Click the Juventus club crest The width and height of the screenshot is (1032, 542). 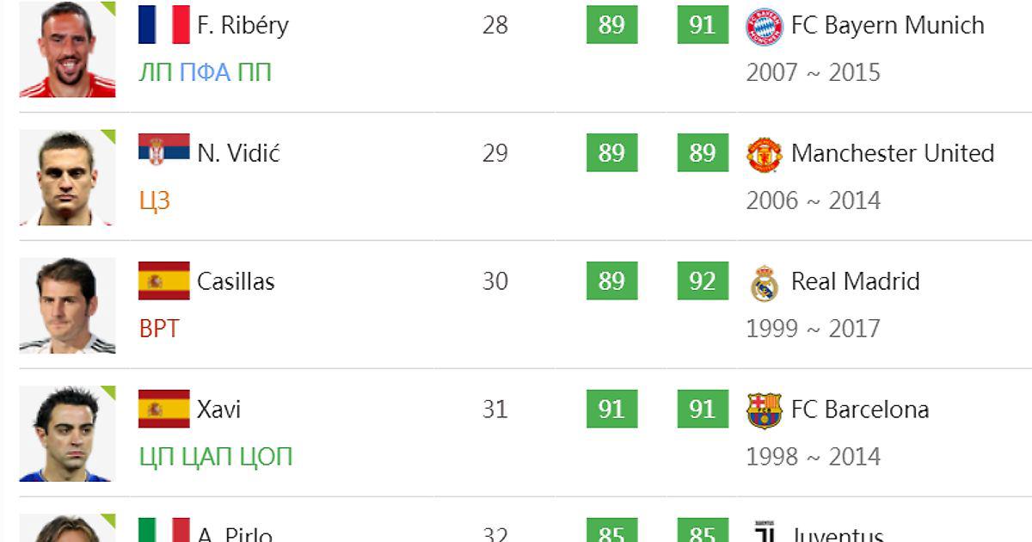[764, 533]
